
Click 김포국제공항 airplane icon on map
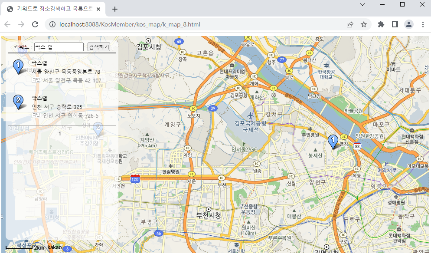(251, 115)
